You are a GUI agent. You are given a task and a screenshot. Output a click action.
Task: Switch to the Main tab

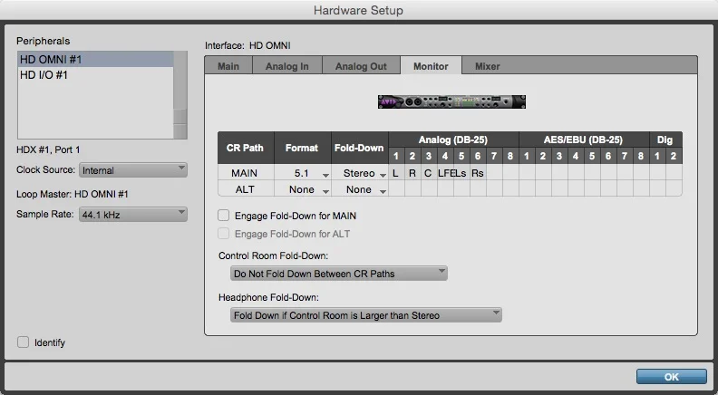[x=228, y=66]
